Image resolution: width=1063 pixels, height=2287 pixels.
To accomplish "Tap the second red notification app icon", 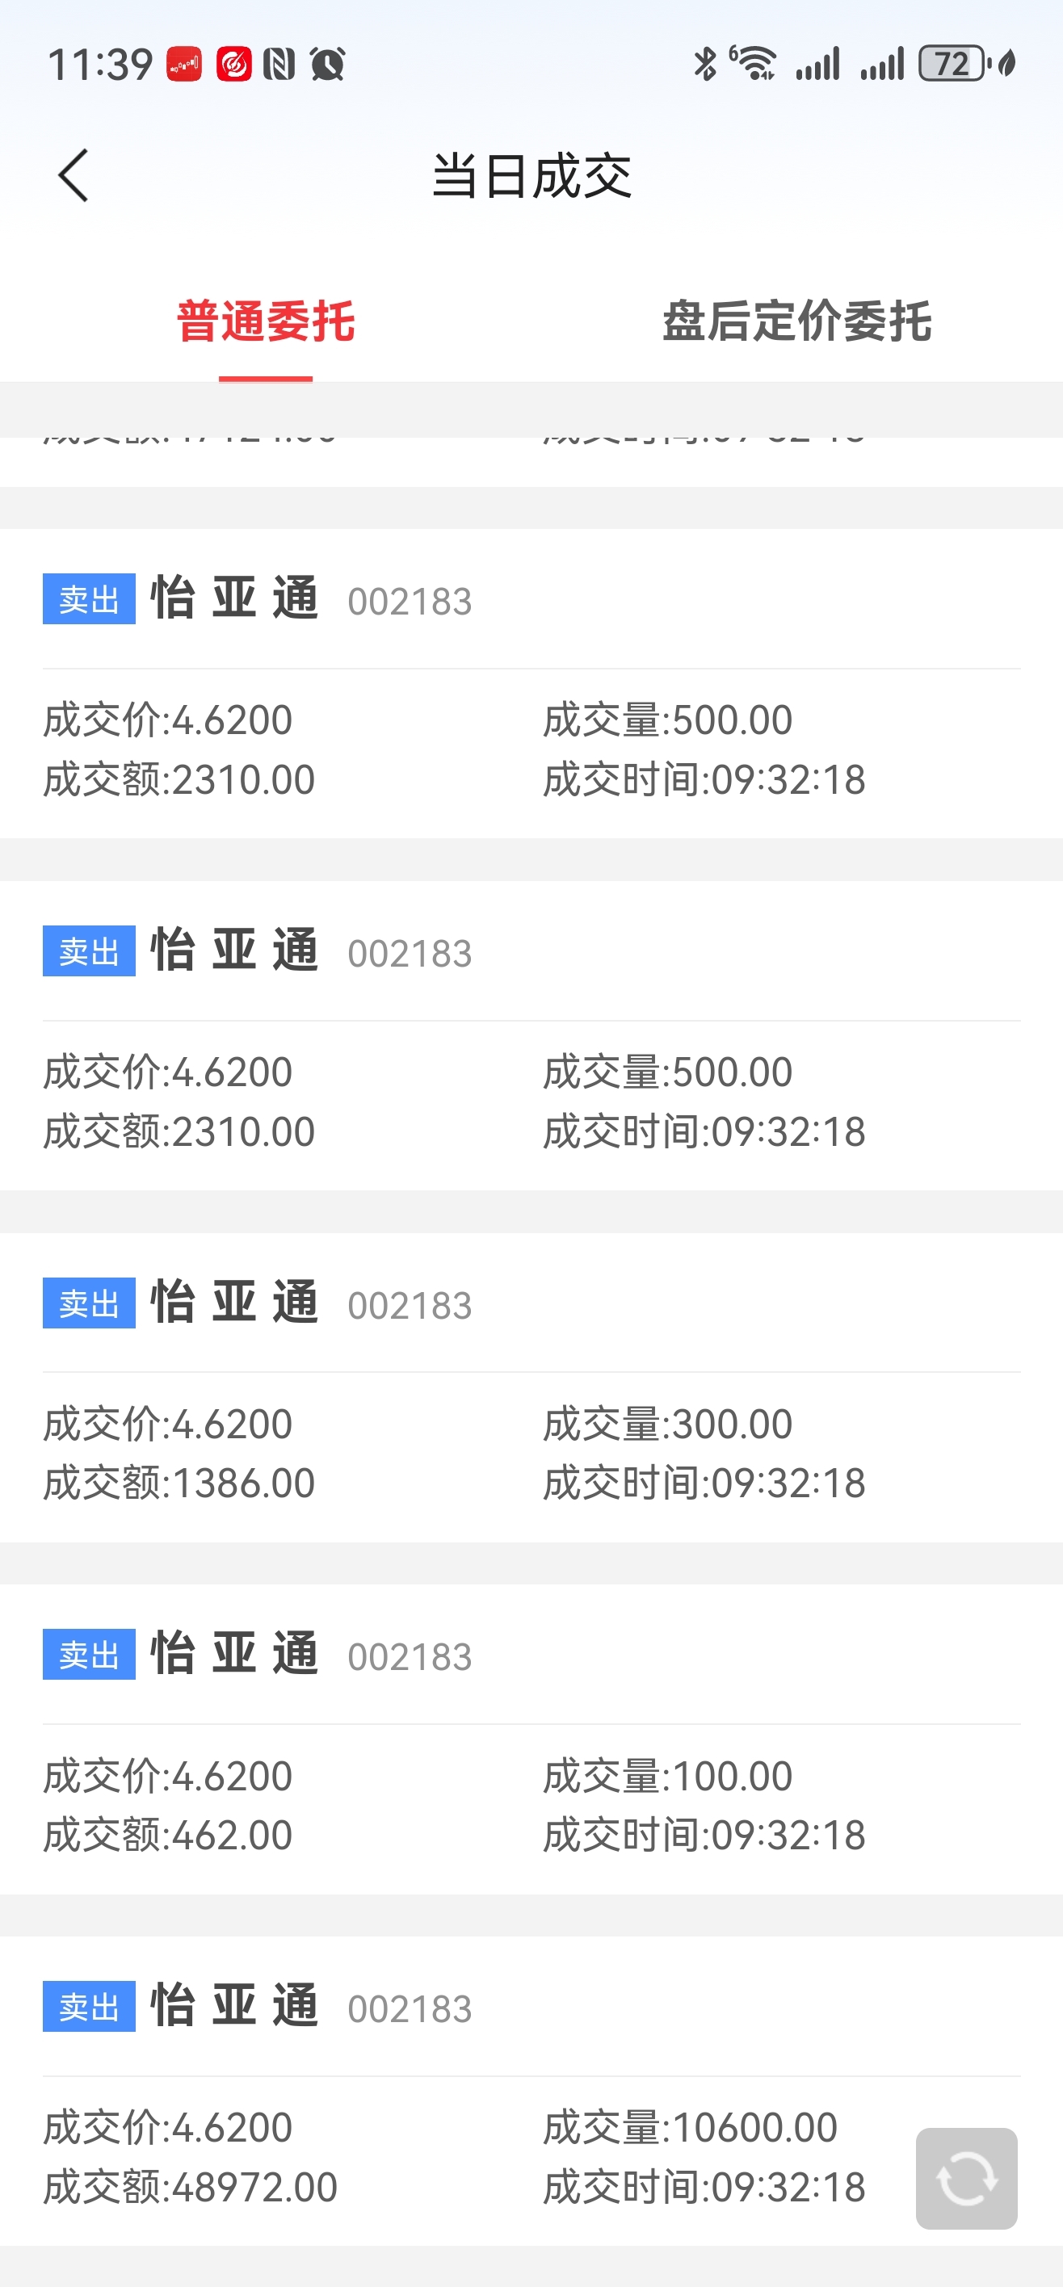I will [x=233, y=64].
